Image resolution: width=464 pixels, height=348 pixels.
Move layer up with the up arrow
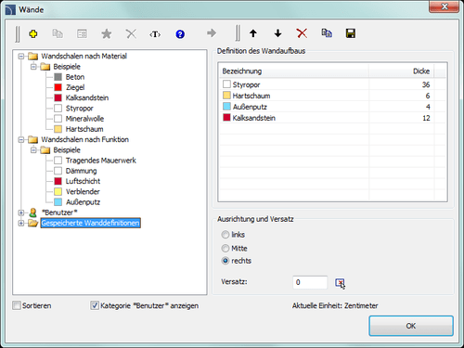[253, 33]
